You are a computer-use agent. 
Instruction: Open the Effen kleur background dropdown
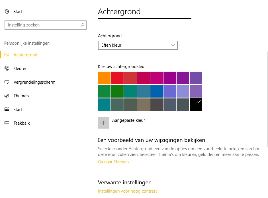point(138,45)
